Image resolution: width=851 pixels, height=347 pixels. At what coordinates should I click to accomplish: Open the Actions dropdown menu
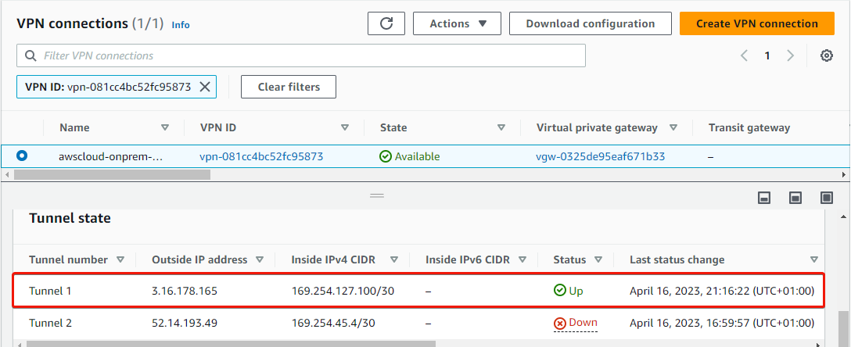[457, 24]
